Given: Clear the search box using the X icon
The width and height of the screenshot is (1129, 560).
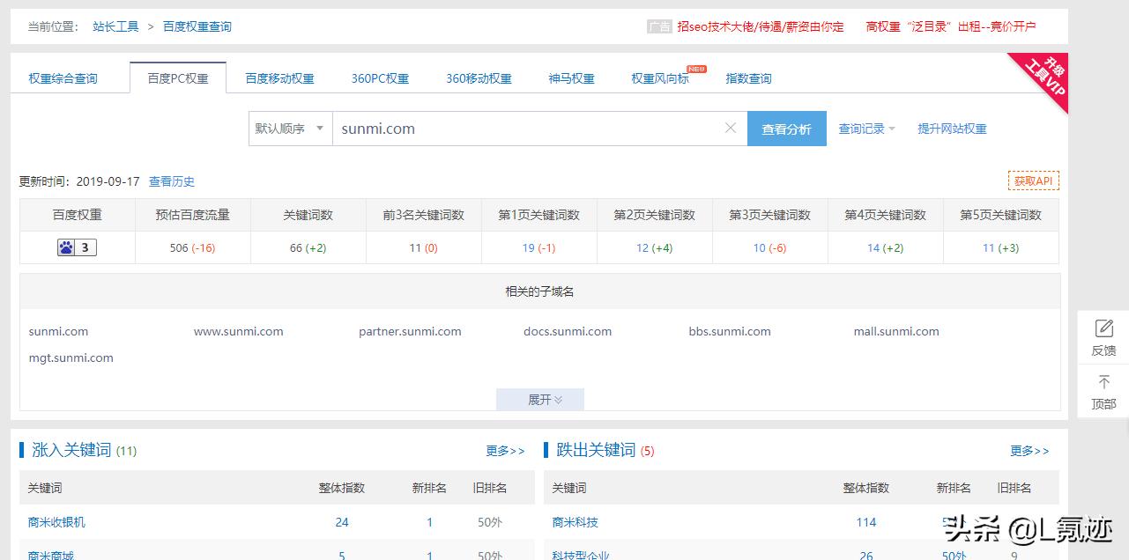Looking at the screenshot, I should pyautogui.click(x=731, y=128).
